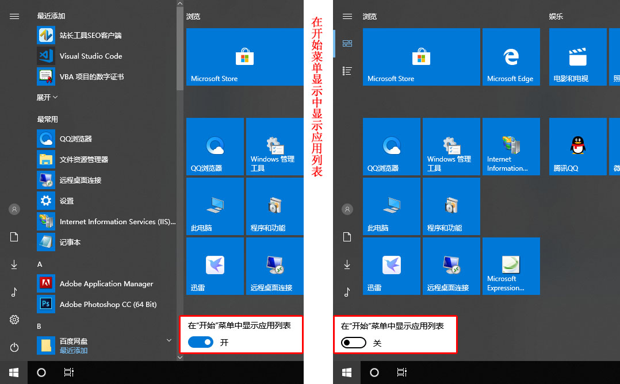Expand Windows 管理工具 tile folder in right Start menu
620x384 pixels.
pyautogui.click(x=451, y=147)
